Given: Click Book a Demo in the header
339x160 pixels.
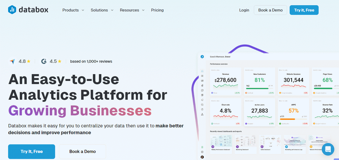Looking at the screenshot, I should click(x=270, y=10).
